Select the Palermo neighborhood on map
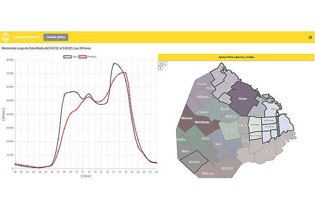This screenshot has height=210, width=315. (243, 99)
